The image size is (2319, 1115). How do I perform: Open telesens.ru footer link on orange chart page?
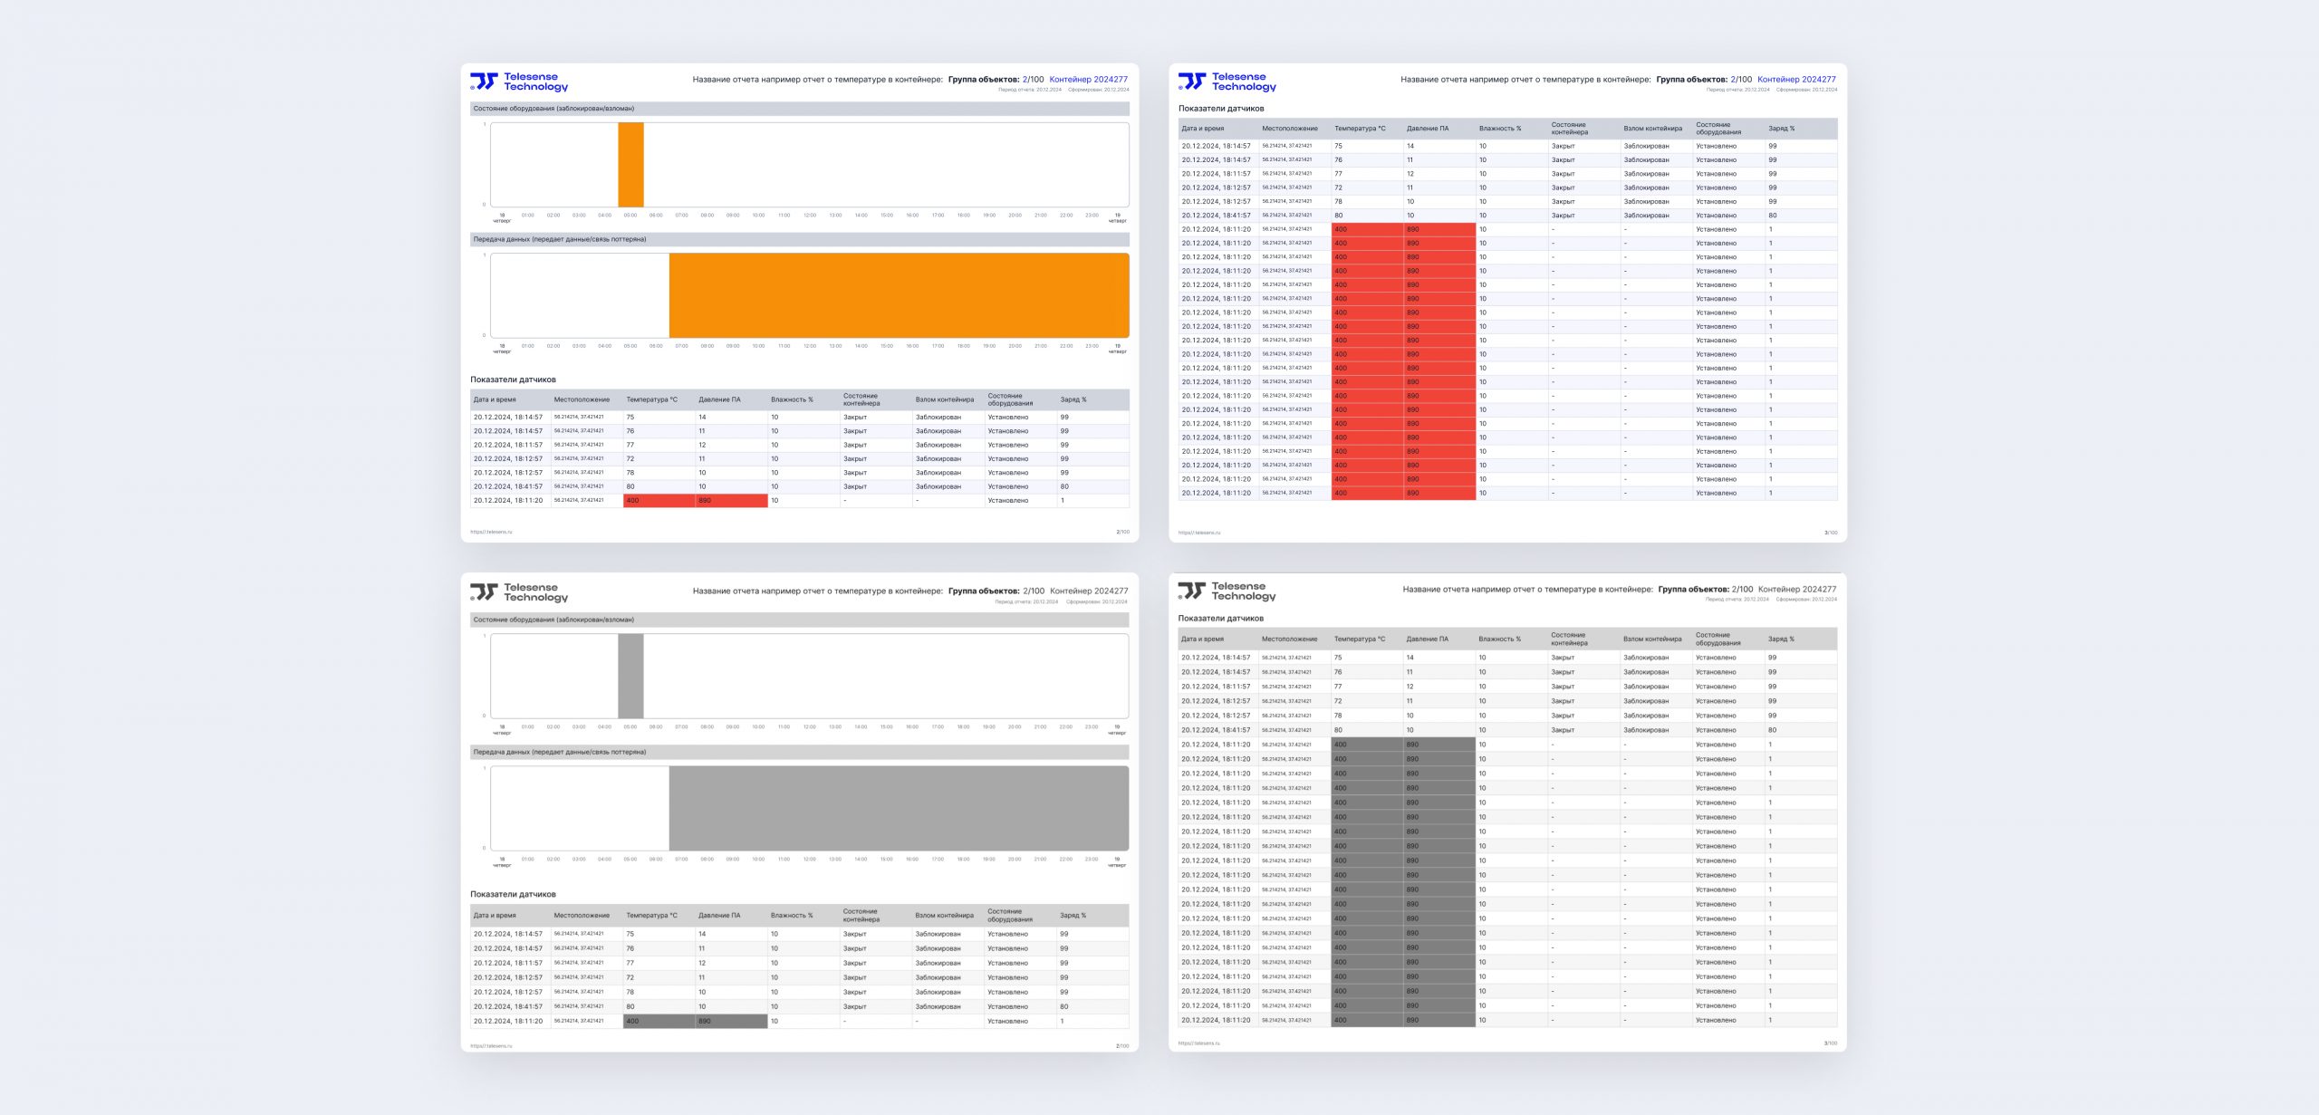(x=491, y=532)
